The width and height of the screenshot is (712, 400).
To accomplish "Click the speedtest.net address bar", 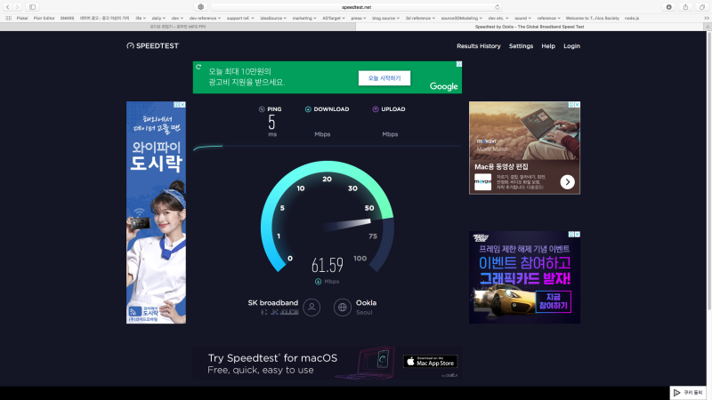I will tap(356, 7).
